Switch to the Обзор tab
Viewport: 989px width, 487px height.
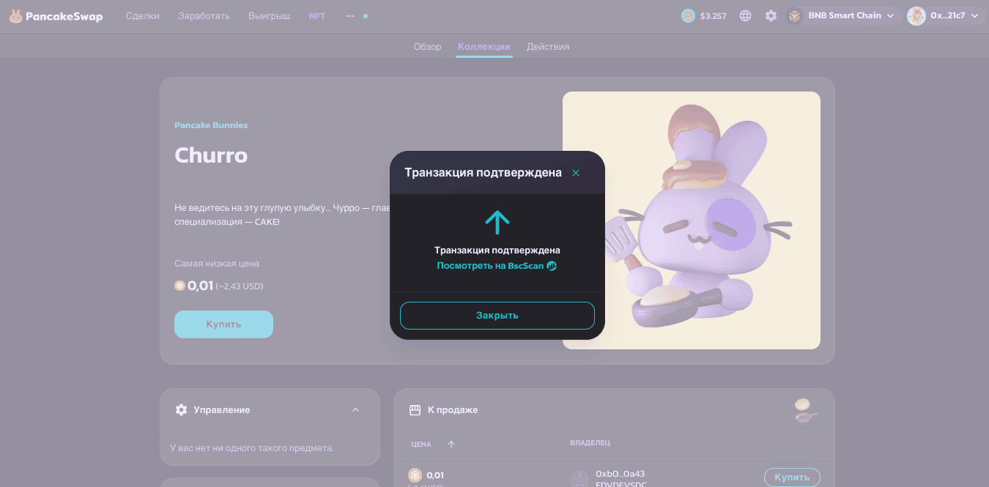click(x=427, y=46)
